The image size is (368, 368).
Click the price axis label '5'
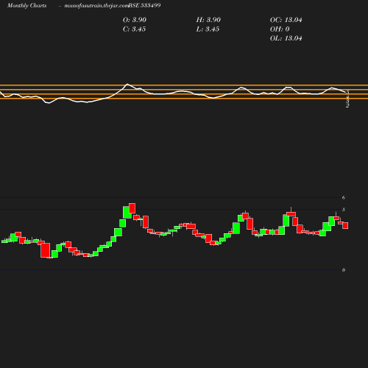(x=344, y=210)
